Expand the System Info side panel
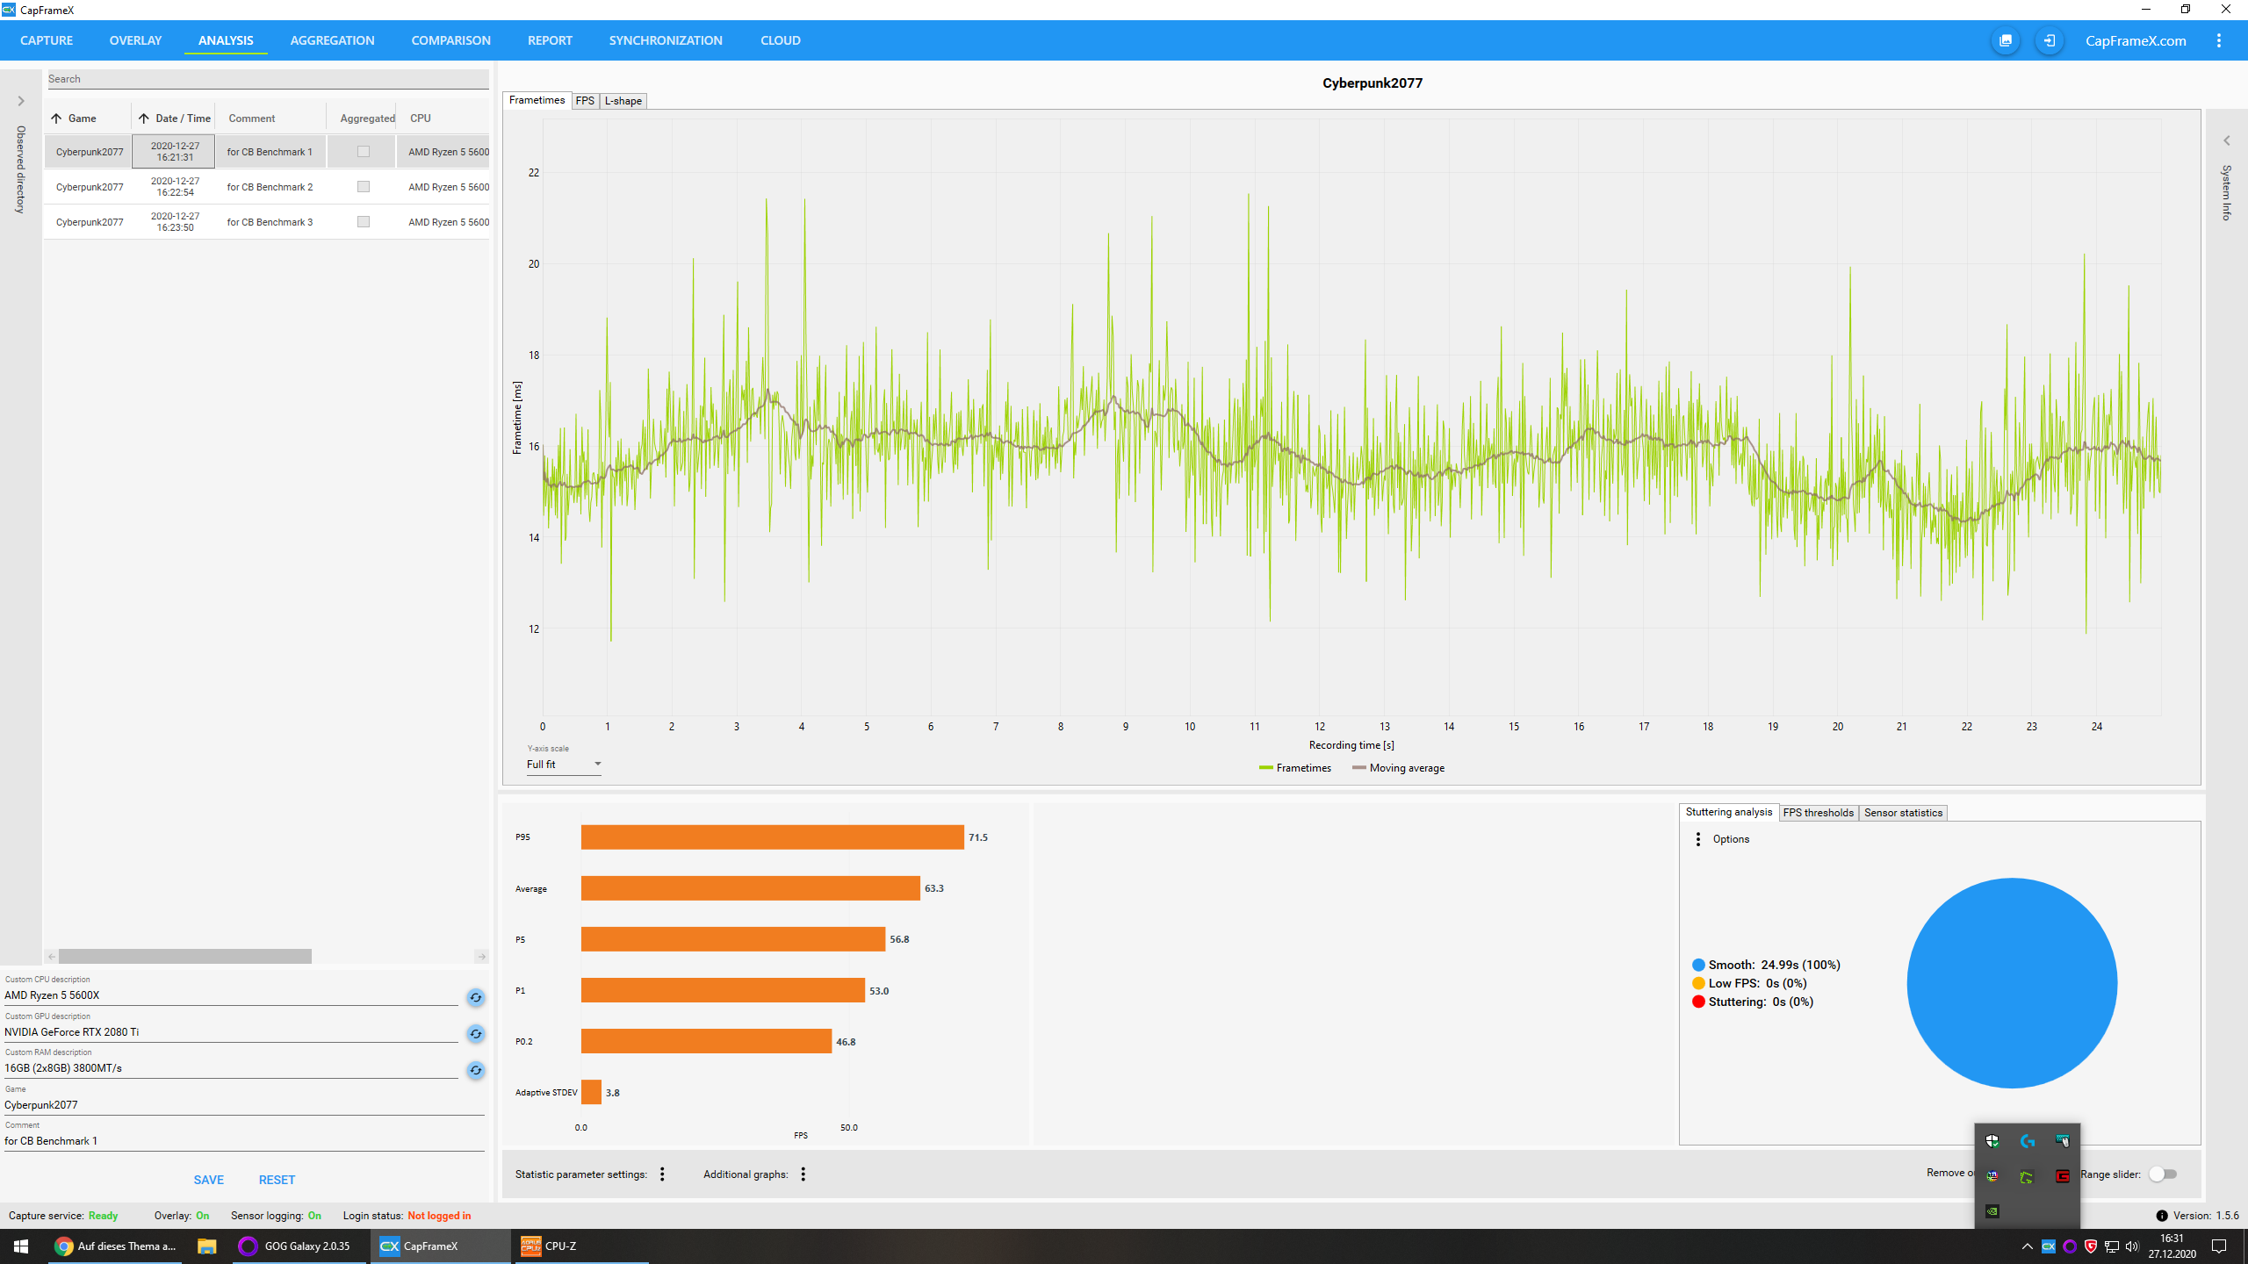2248x1264 pixels. [x=2226, y=140]
